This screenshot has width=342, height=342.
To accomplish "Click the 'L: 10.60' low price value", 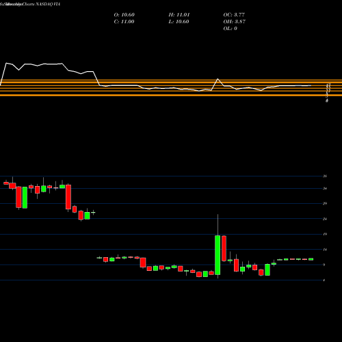I will pos(179,22).
